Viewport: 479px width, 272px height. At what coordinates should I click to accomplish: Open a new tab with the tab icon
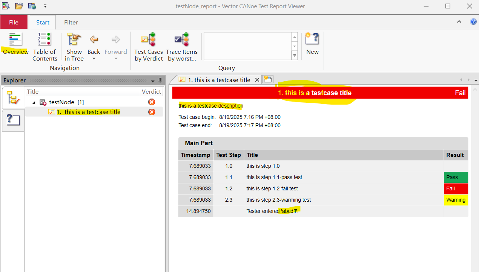(268, 79)
